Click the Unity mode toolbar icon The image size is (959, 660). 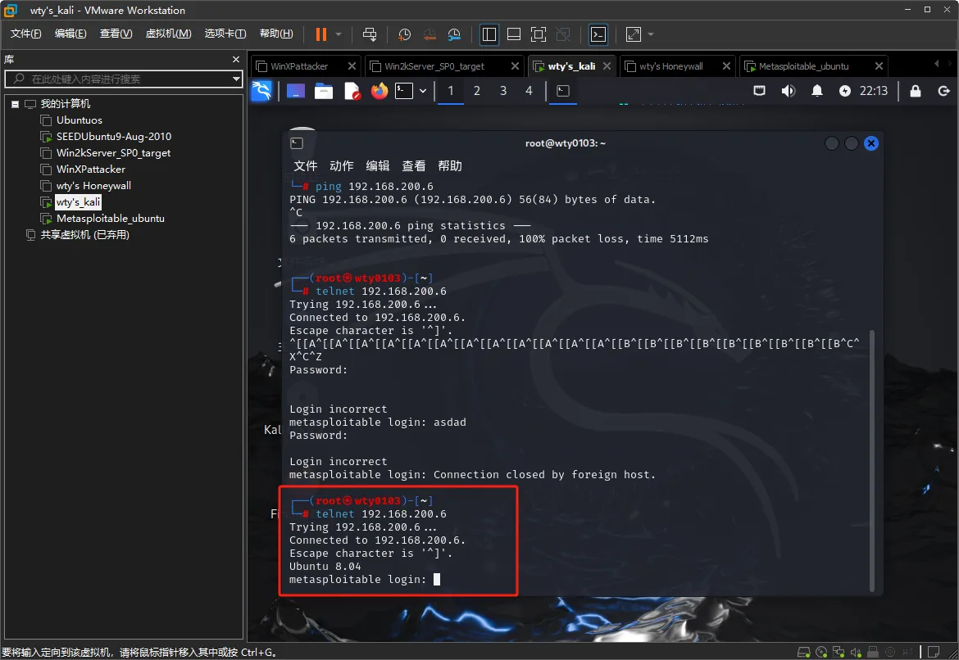[x=563, y=35]
